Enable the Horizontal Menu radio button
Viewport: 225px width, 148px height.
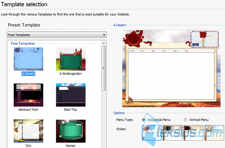click(143, 120)
